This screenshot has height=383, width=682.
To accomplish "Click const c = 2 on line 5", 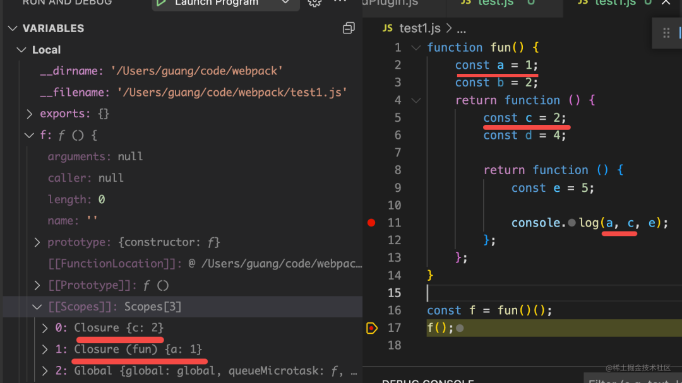I will pyautogui.click(x=525, y=118).
